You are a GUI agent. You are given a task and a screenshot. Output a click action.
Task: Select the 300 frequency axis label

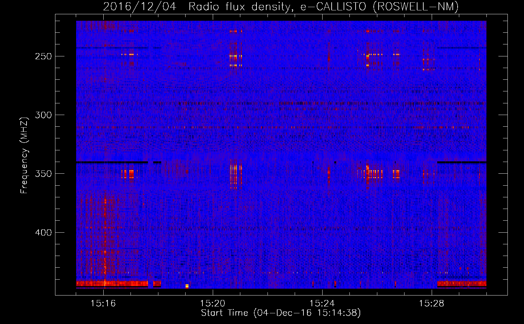point(43,115)
